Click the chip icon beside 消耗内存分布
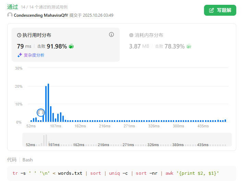Image resolution: width=251 pixels, height=185 pixels. [131, 35]
